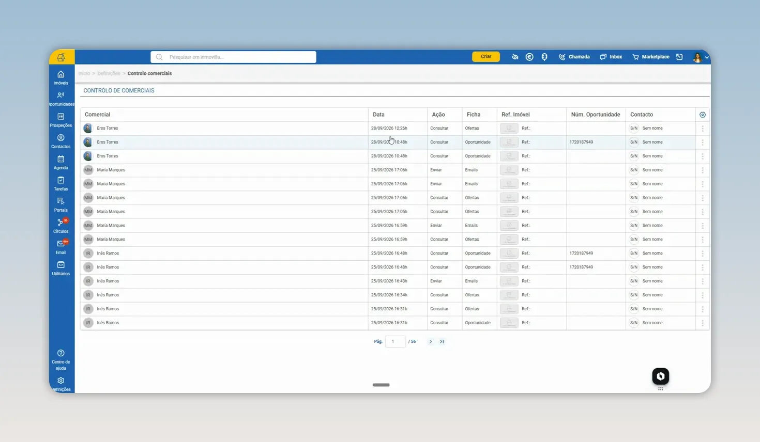Viewport: 760px width, 442px height.
Task: Open the three-dot menu on first Eros Torres row
Action: pyautogui.click(x=703, y=128)
